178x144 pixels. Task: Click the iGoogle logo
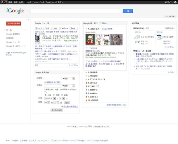[x=15, y=11]
